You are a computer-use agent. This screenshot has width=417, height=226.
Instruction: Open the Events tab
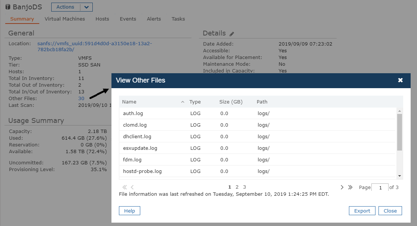click(128, 19)
